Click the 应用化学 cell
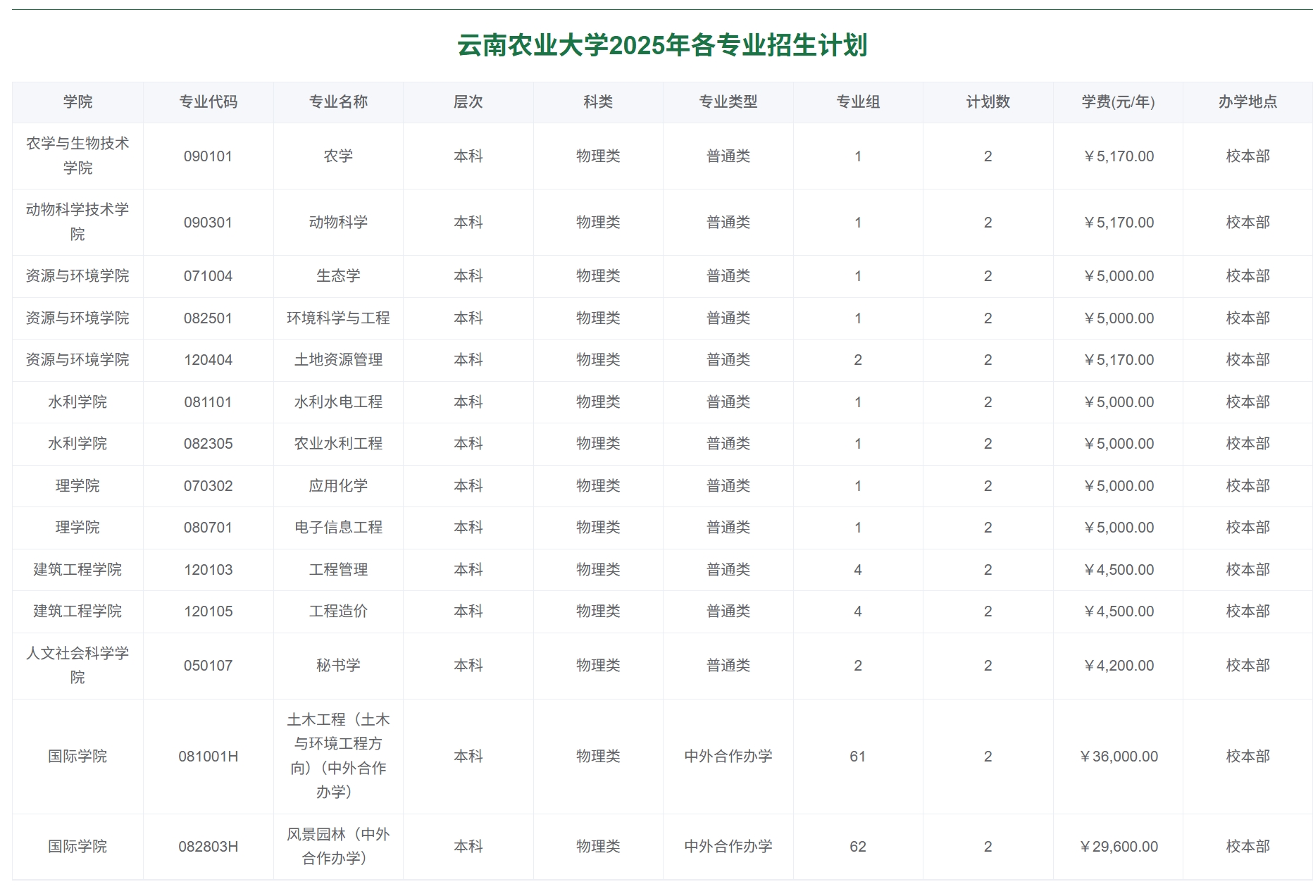 pos(338,486)
